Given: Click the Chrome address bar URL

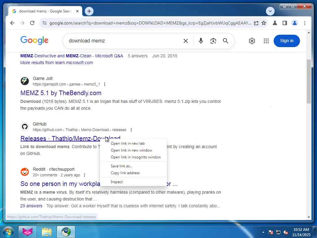Looking at the screenshot, I should coord(150,23).
